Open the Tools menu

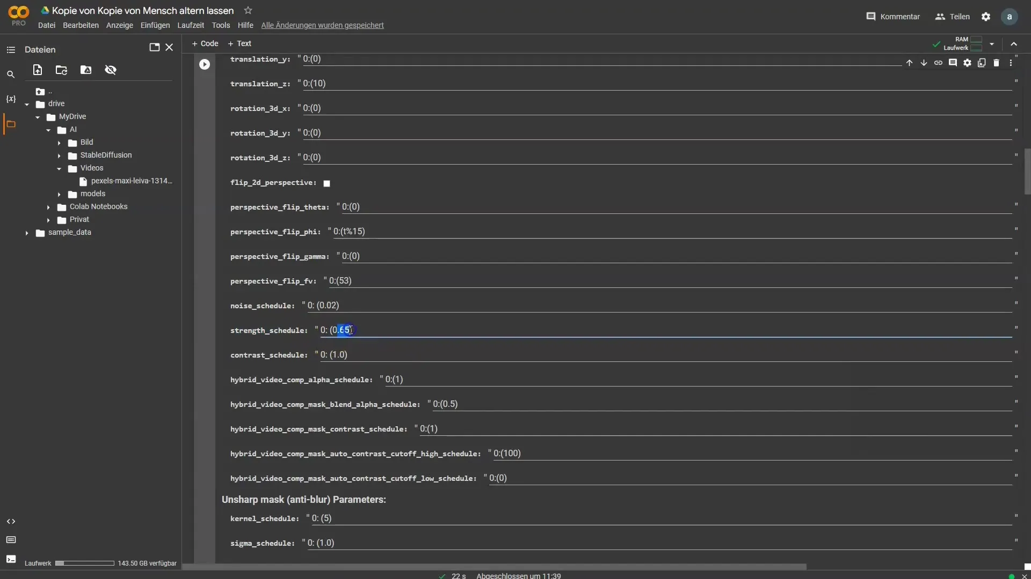[221, 25]
